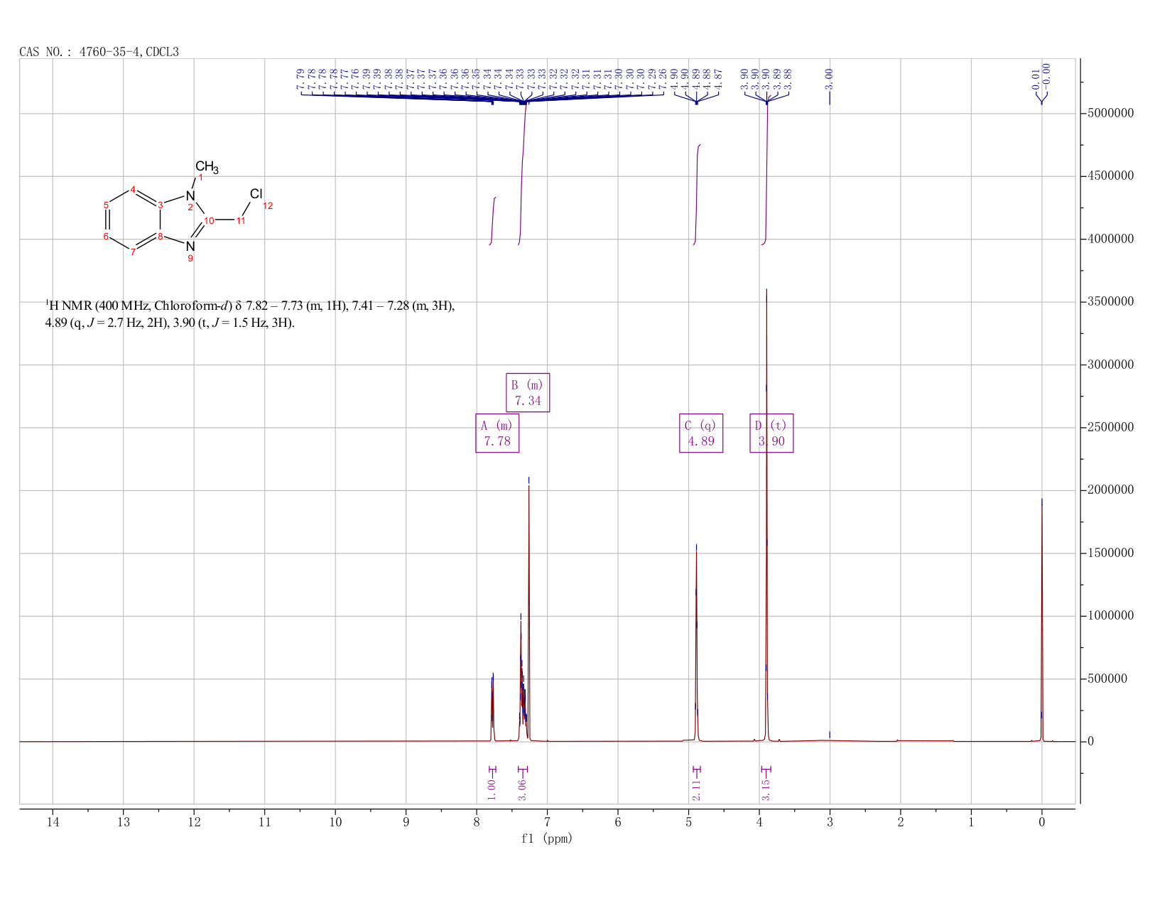Select the B (m) 7.34 multiplet label
Viewport: 1172px width, 906px height.
tap(528, 392)
